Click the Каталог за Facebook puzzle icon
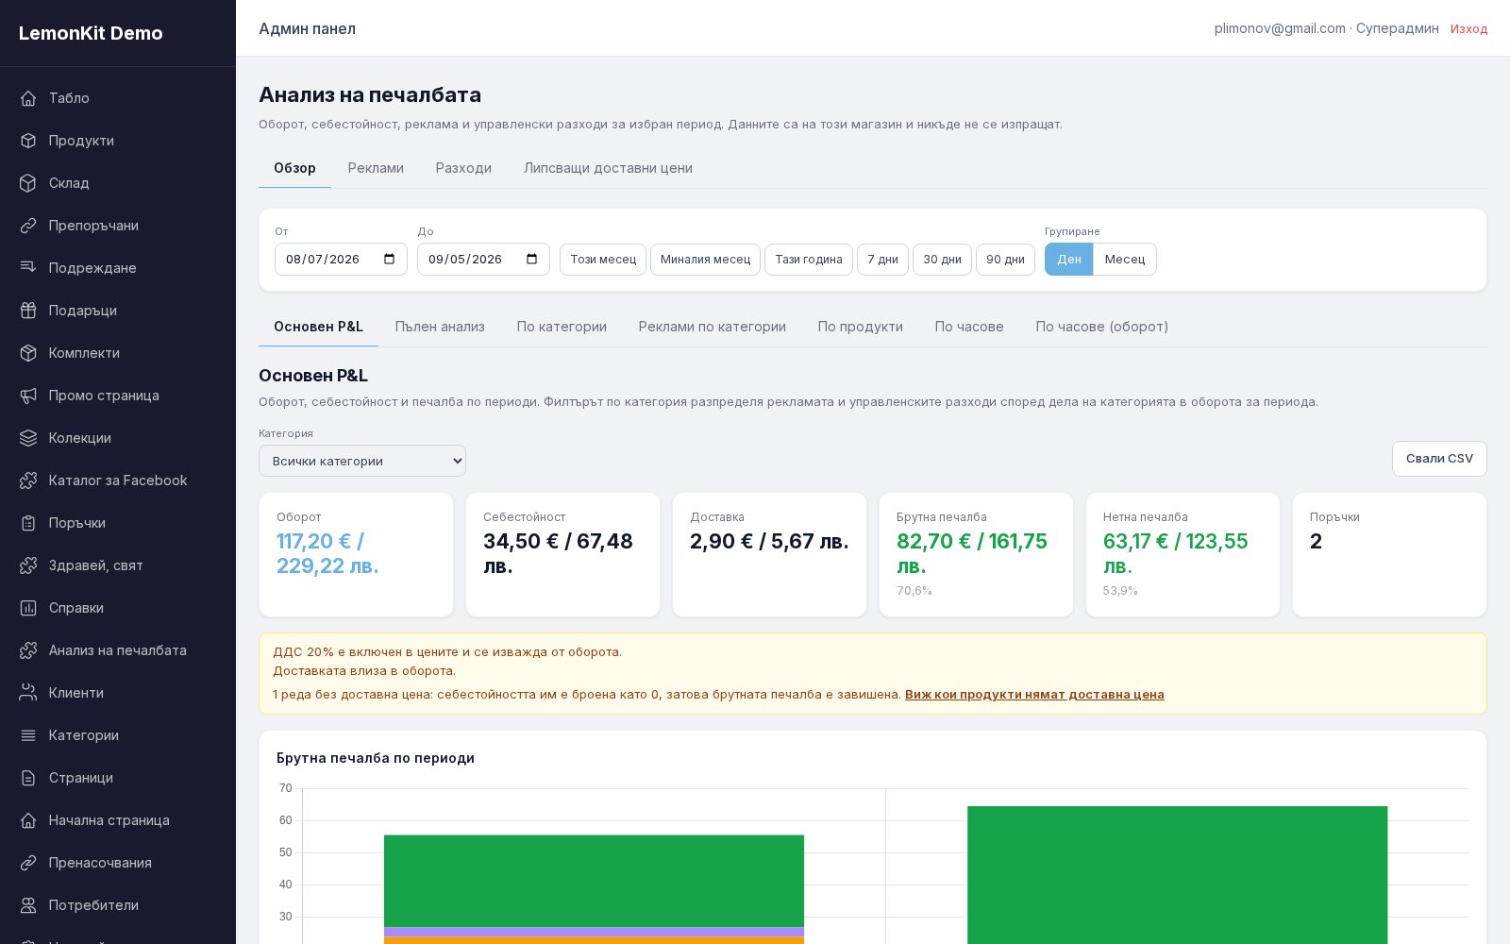 tap(28, 480)
